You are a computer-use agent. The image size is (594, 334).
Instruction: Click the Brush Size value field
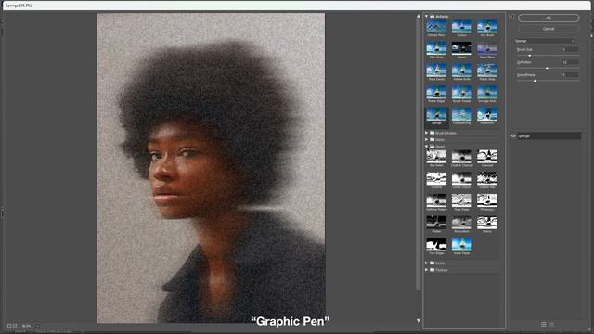(570, 49)
